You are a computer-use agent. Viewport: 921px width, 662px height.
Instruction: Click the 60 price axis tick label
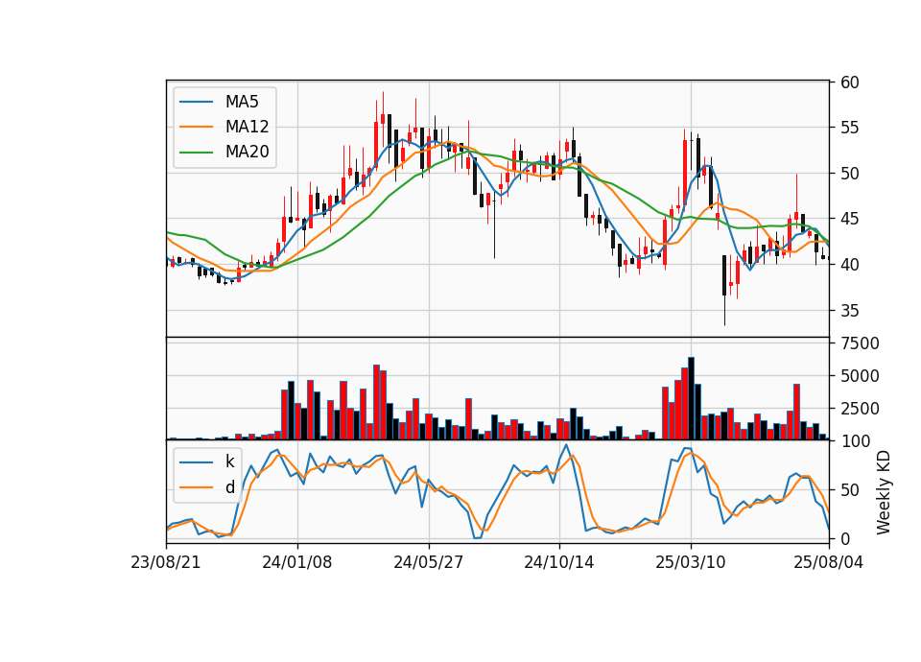point(849,83)
